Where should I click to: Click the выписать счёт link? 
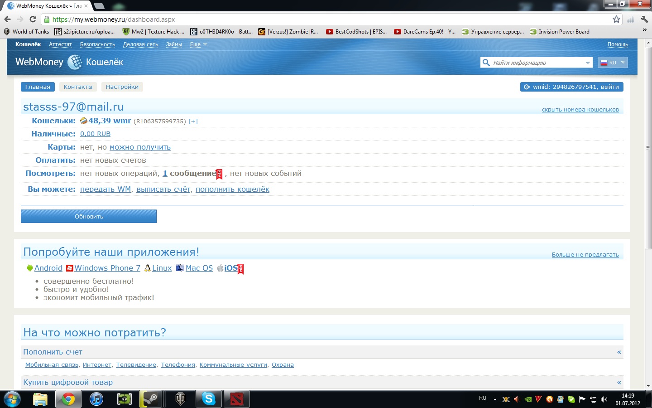point(163,189)
